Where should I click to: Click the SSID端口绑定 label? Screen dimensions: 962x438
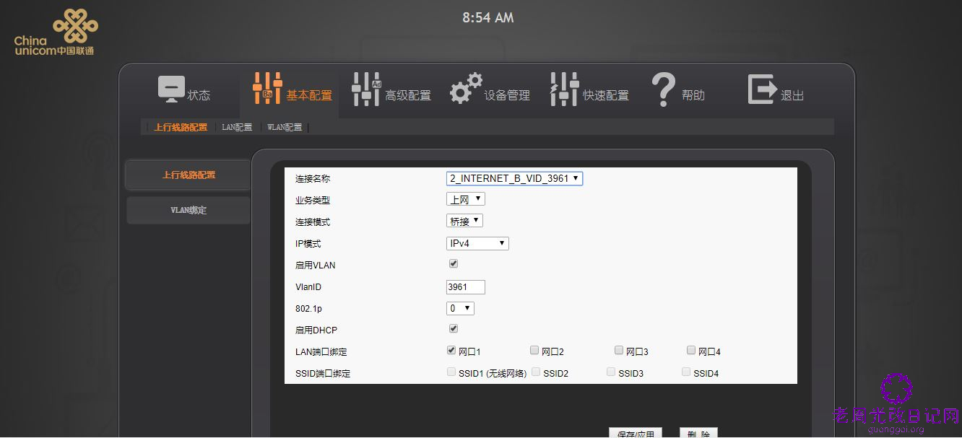(x=322, y=374)
